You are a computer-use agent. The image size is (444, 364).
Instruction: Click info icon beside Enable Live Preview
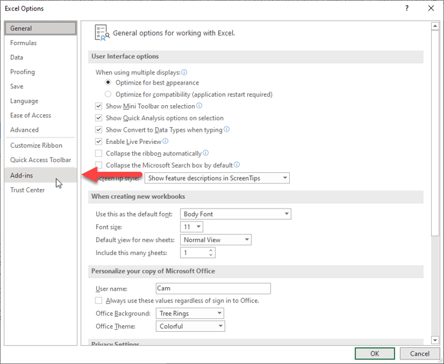[166, 141]
